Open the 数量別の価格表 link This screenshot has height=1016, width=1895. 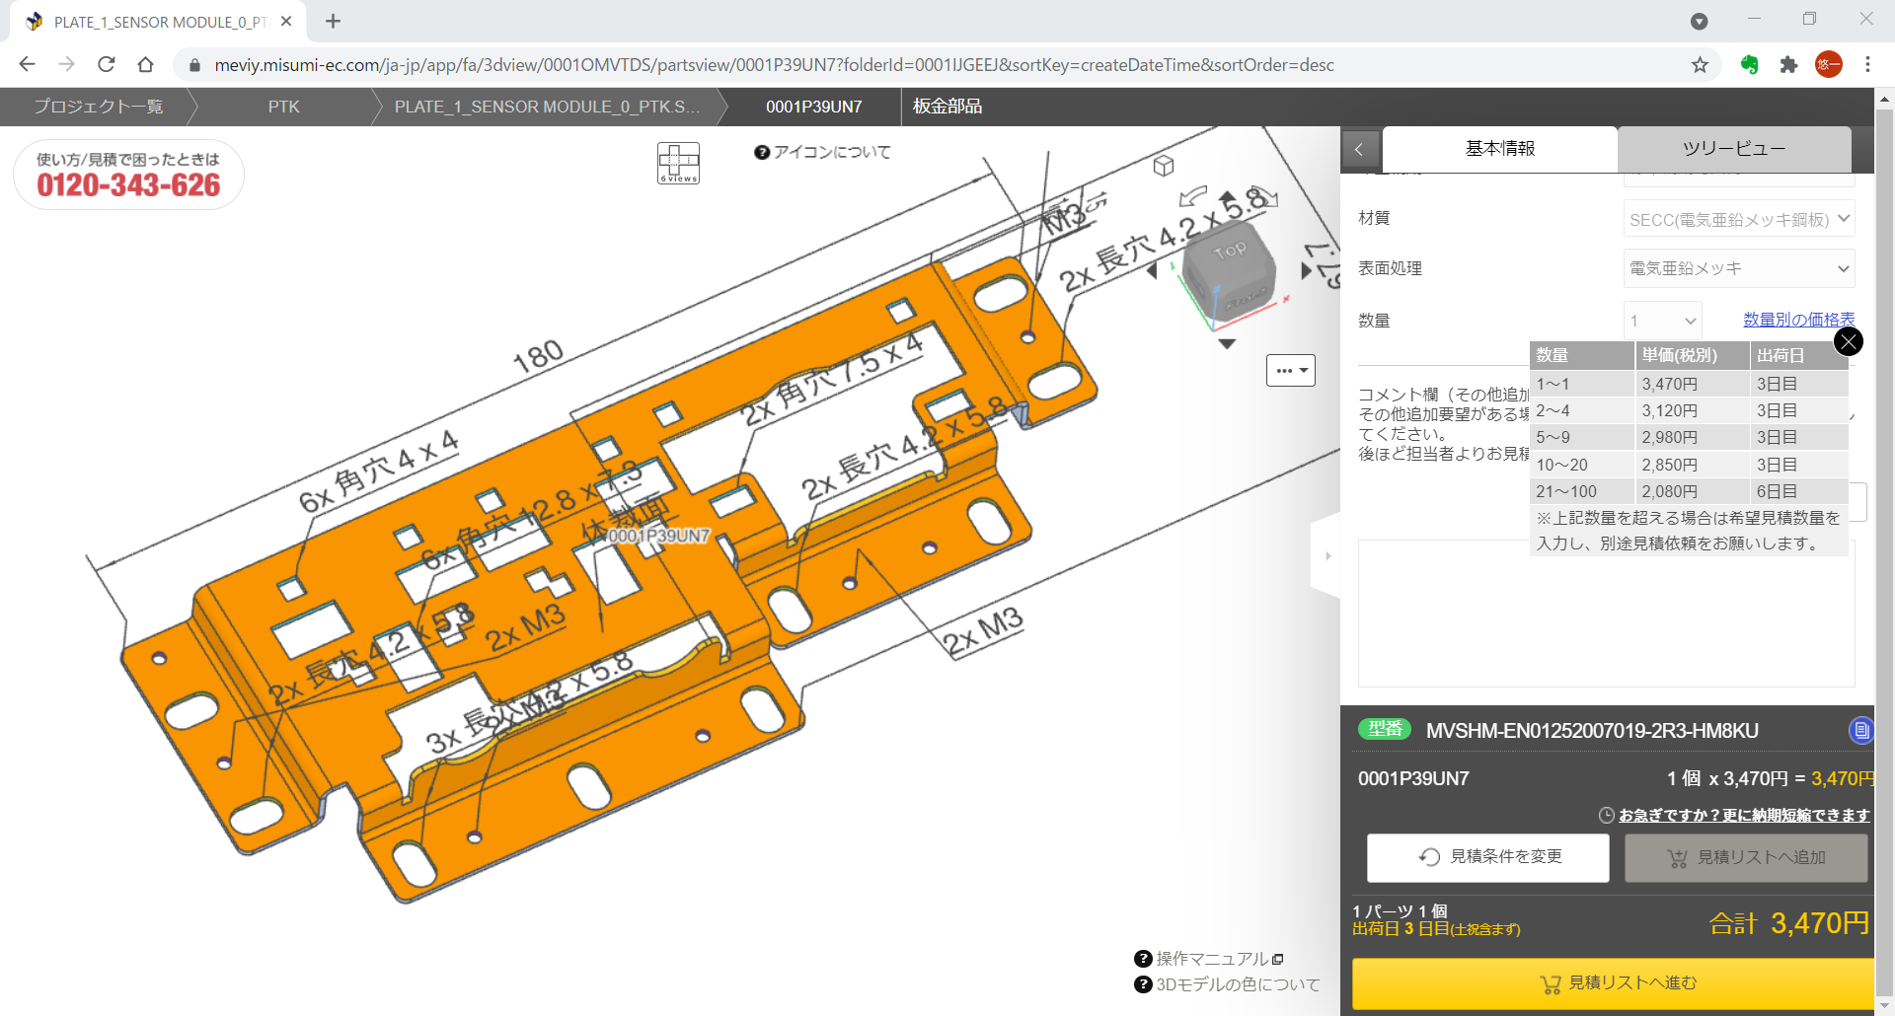click(1799, 320)
